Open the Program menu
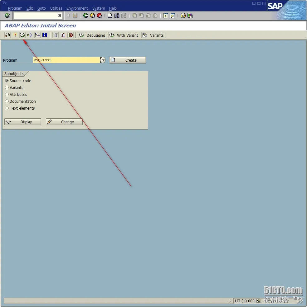The height and width of the screenshot is (307, 307). 15,8
